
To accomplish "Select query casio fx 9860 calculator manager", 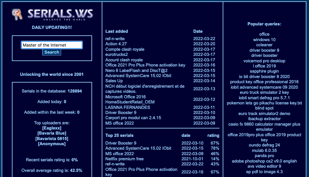I will tap(264, 127).
